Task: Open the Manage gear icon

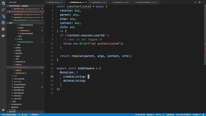Action: [3, 110]
